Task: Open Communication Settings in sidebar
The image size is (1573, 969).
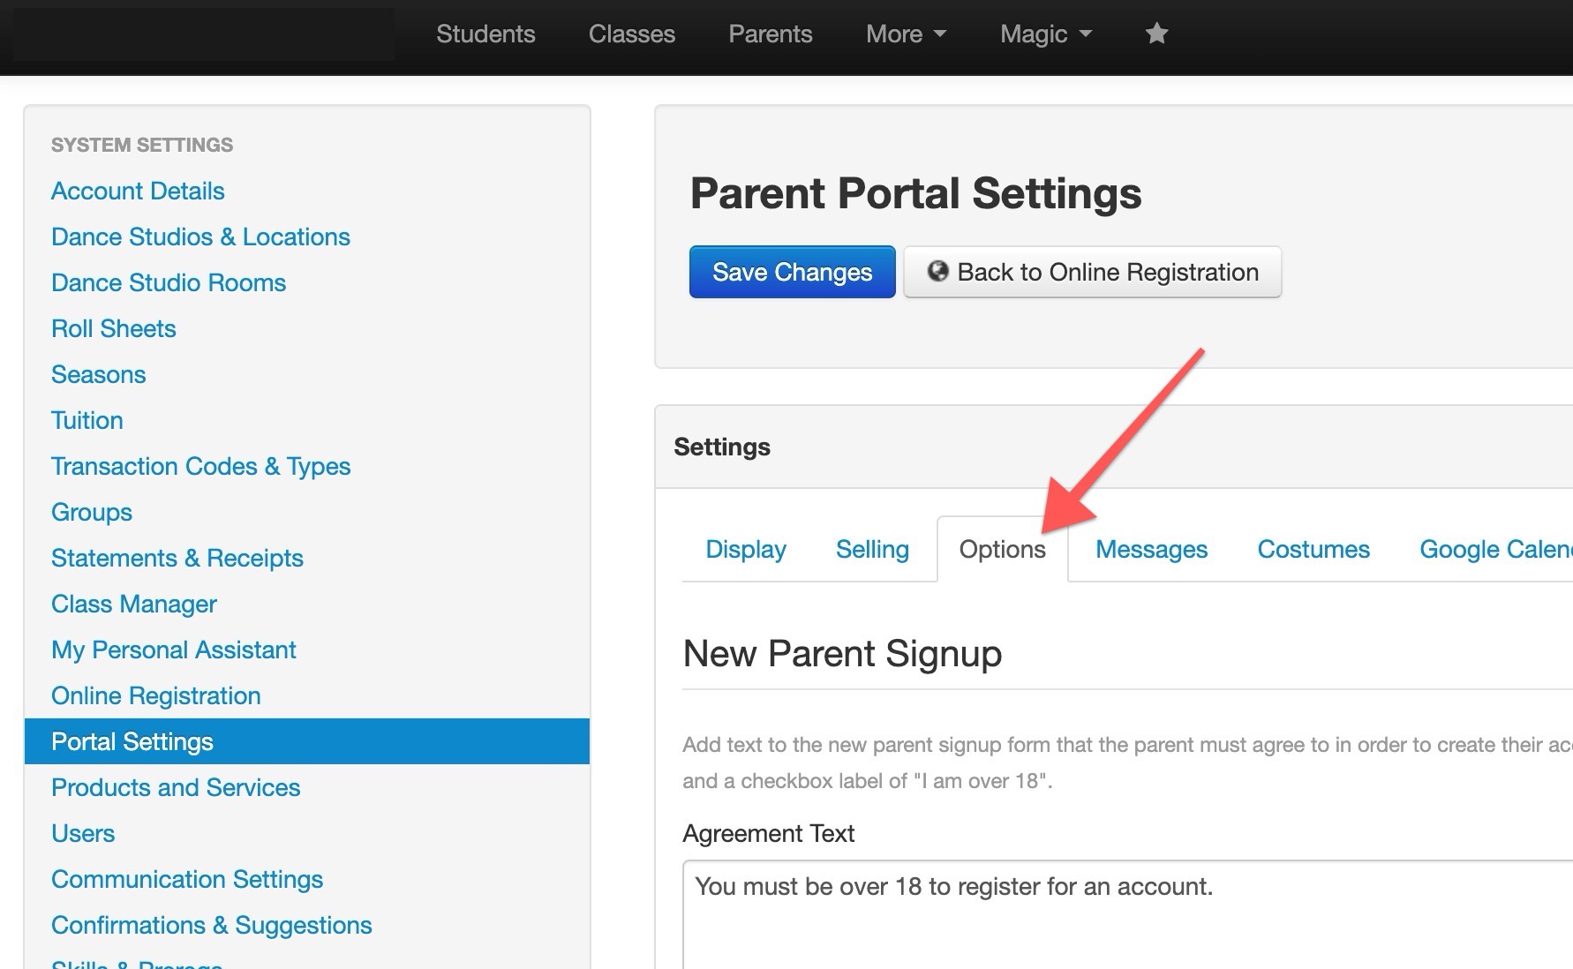Action: click(187, 879)
